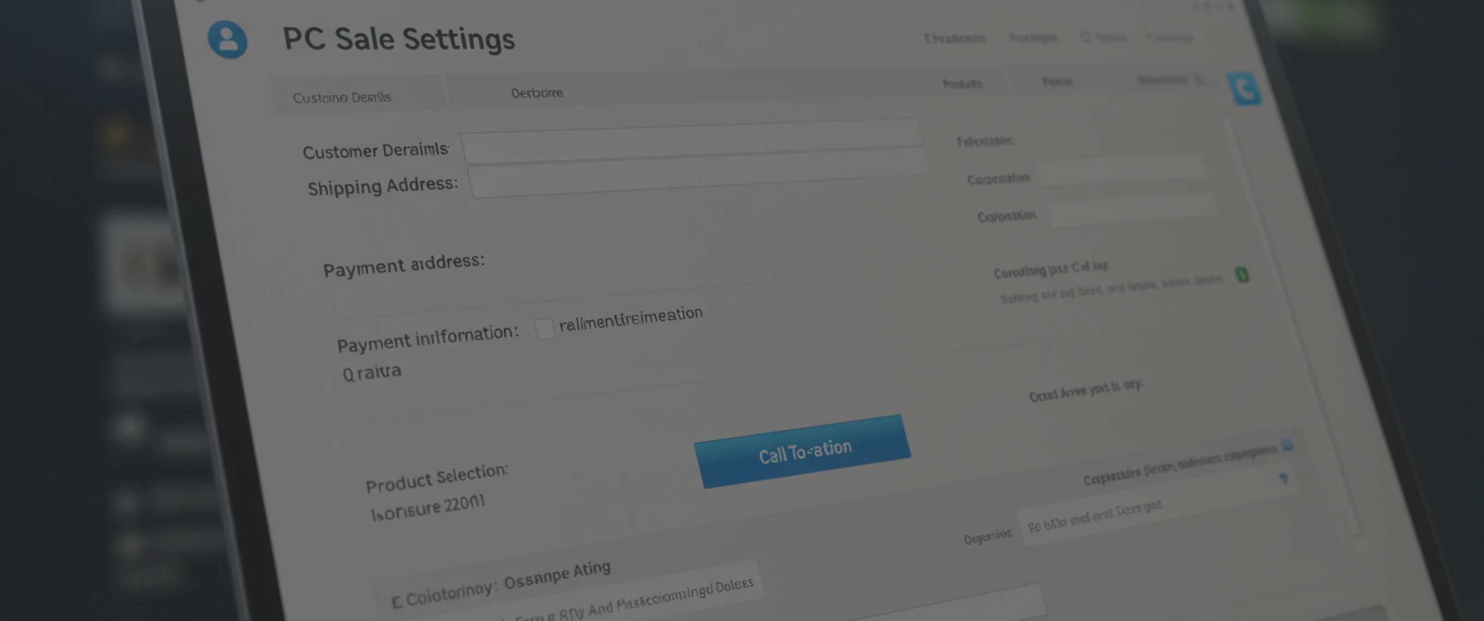Screen dimensions: 1484x621
Task: Click the blue phone call icon
Action: (1246, 89)
